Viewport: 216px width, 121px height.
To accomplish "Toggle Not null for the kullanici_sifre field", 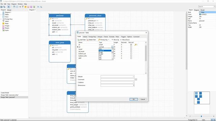I will pyautogui.click(x=131, y=56).
